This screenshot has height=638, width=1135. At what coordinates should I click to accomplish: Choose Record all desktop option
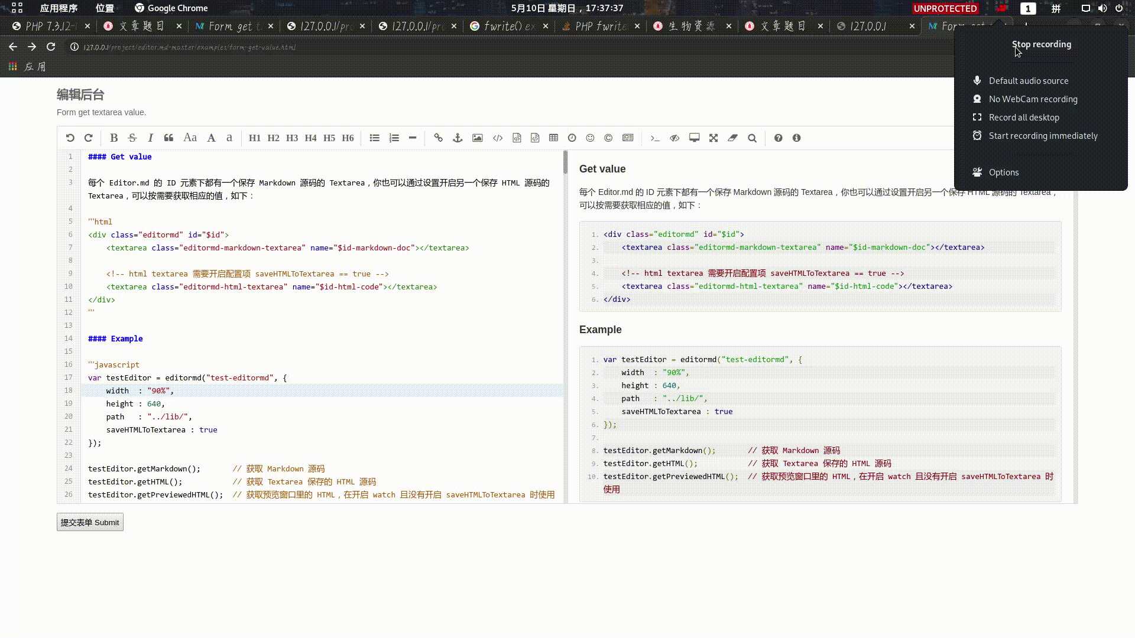click(1024, 118)
